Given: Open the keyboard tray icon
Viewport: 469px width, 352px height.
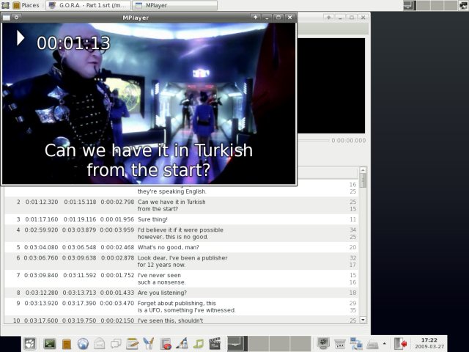Looking at the screenshot, I should point(372,344).
